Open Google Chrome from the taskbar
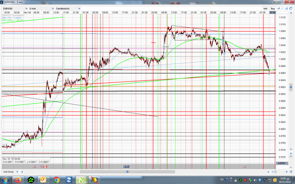Image resolution: width=295 pixels, height=184 pixels. (x=56, y=180)
